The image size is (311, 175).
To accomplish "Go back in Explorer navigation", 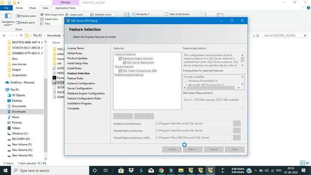I will (4, 35).
